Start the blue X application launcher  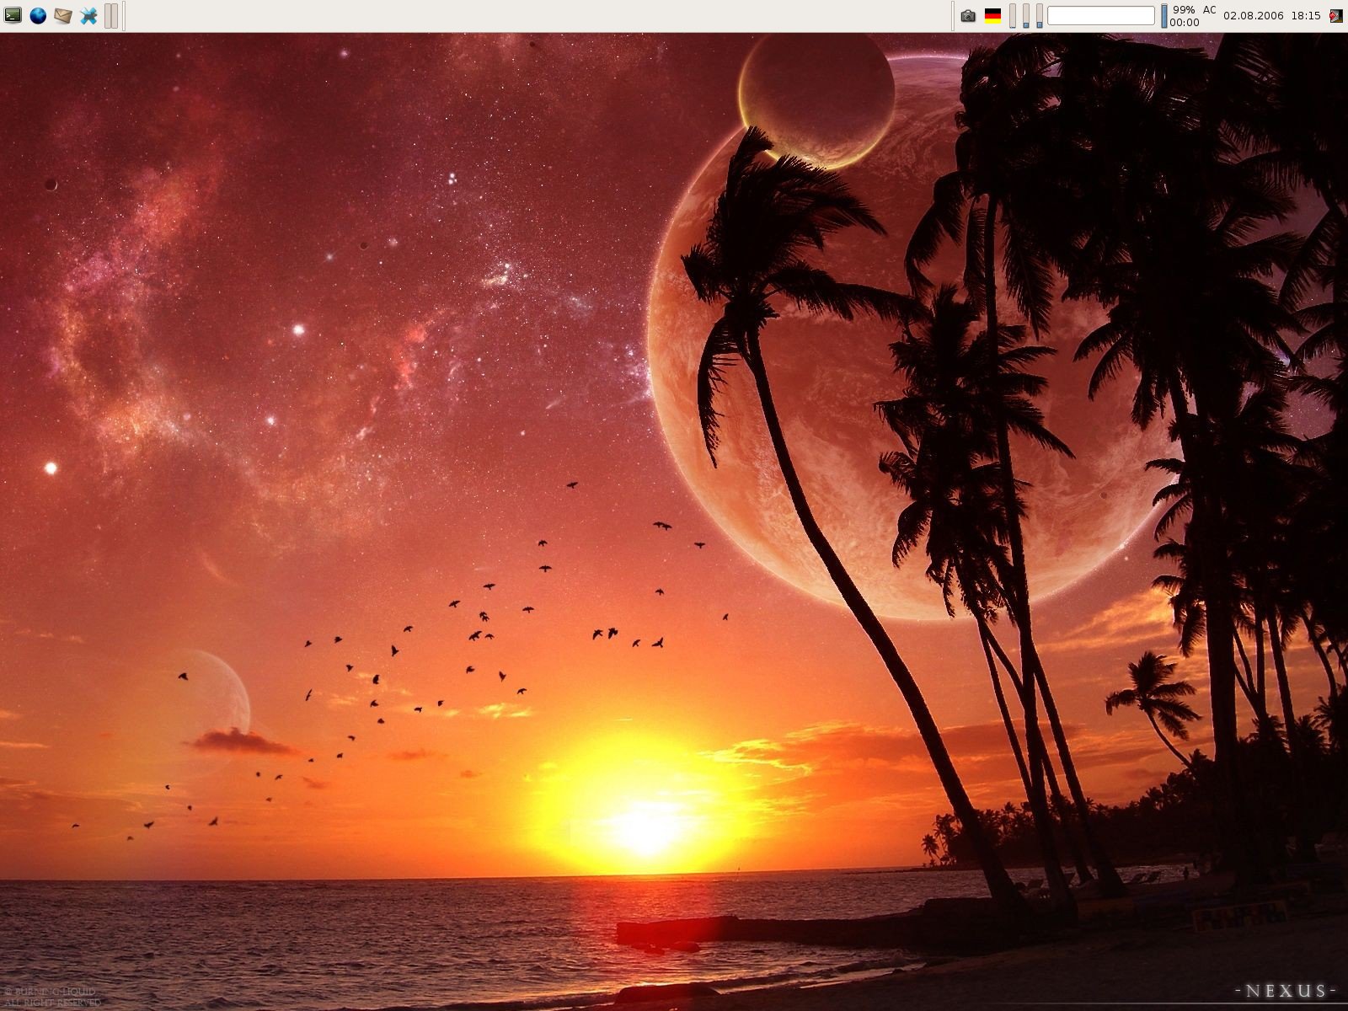coord(89,14)
